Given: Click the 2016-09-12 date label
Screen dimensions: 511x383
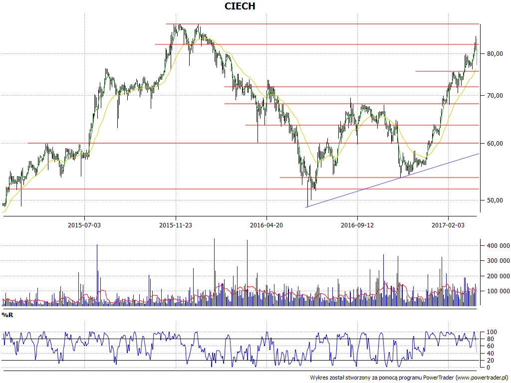Looking at the screenshot, I should (357, 225).
